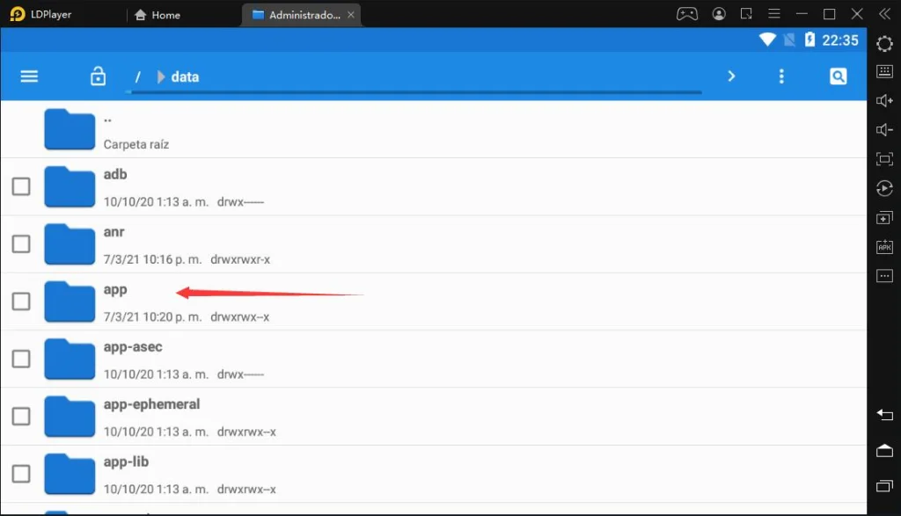901x516 pixels.
Task: Open the three-dot overflow menu
Action: 781,76
